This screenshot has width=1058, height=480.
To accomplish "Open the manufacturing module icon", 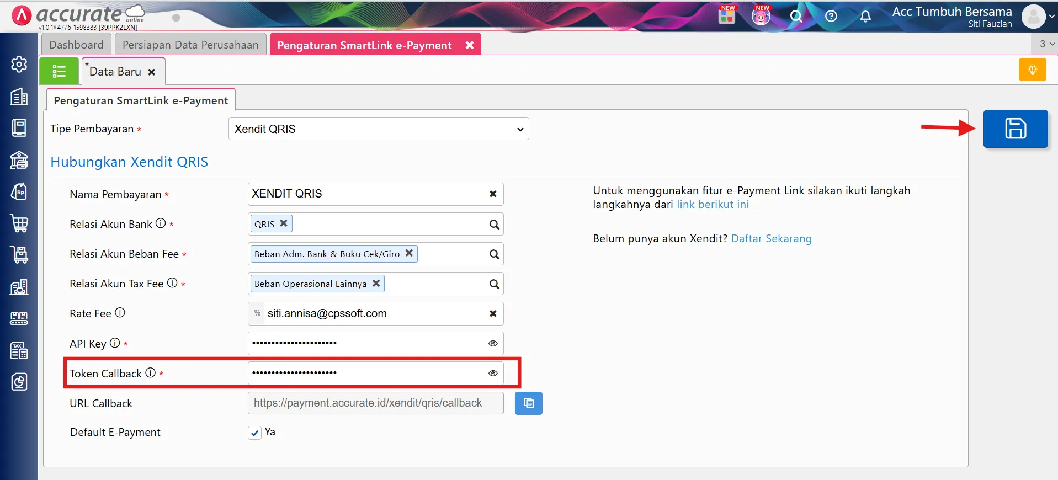I will click(x=19, y=318).
